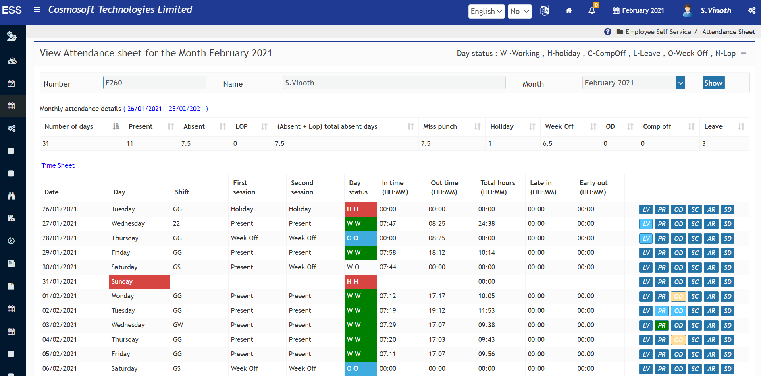Sort by Week Off column

point(571,126)
